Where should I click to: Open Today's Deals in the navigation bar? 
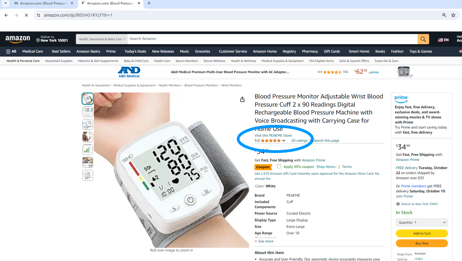click(x=135, y=51)
